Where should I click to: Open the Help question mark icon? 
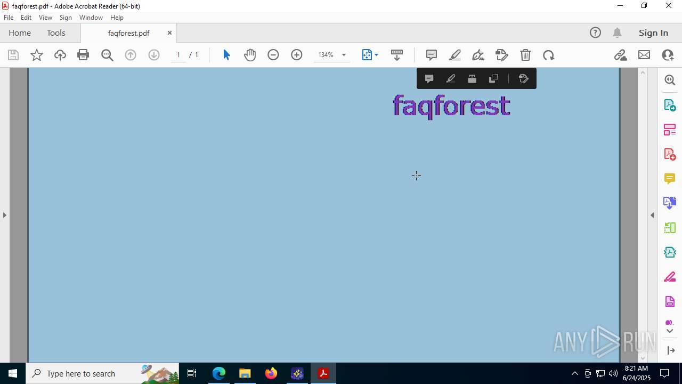(595, 33)
